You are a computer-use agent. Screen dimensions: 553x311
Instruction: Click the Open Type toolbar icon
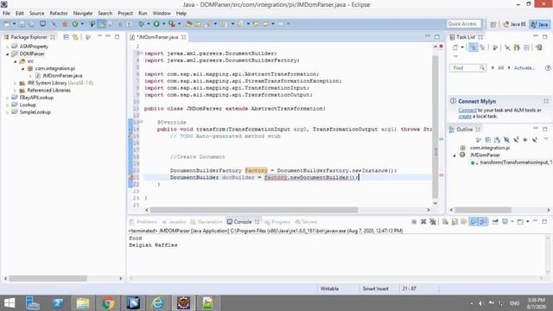188,24
